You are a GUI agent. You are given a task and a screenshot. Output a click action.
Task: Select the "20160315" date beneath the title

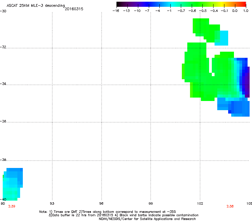(74, 9)
